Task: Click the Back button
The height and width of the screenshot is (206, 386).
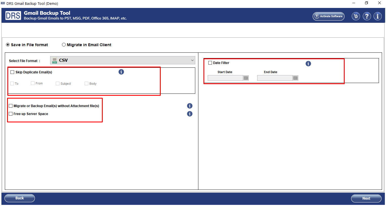Action: coord(20,198)
